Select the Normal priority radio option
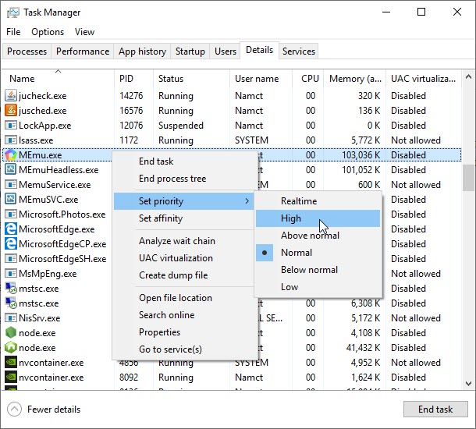The image size is (476, 429). pos(318,253)
